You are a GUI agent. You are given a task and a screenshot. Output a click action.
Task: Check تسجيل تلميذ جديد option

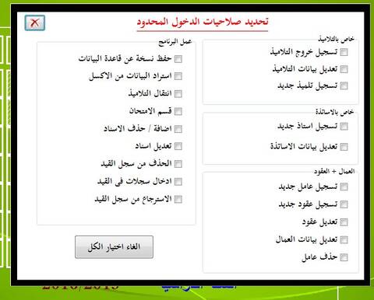coord(344,85)
